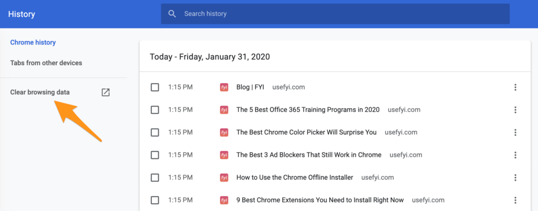Screen dimensions: 538x211
Task: Click the fyi favicon of Blog | FYI entry
Action: click(x=224, y=87)
